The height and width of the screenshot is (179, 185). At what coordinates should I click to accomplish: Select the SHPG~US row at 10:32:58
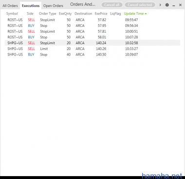click(92, 43)
